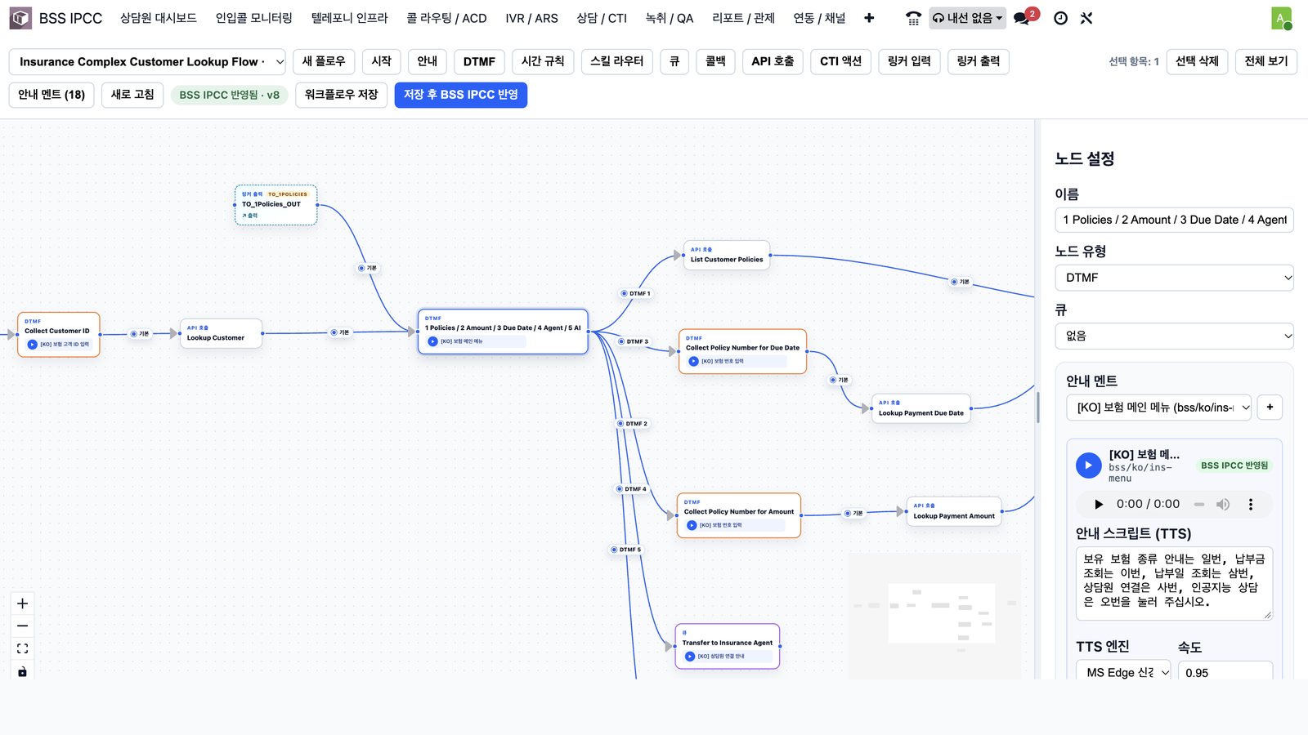1308x735 pixels.
Task: Click the 워크플로우 저장 button
Action: [x=341, y=95]
